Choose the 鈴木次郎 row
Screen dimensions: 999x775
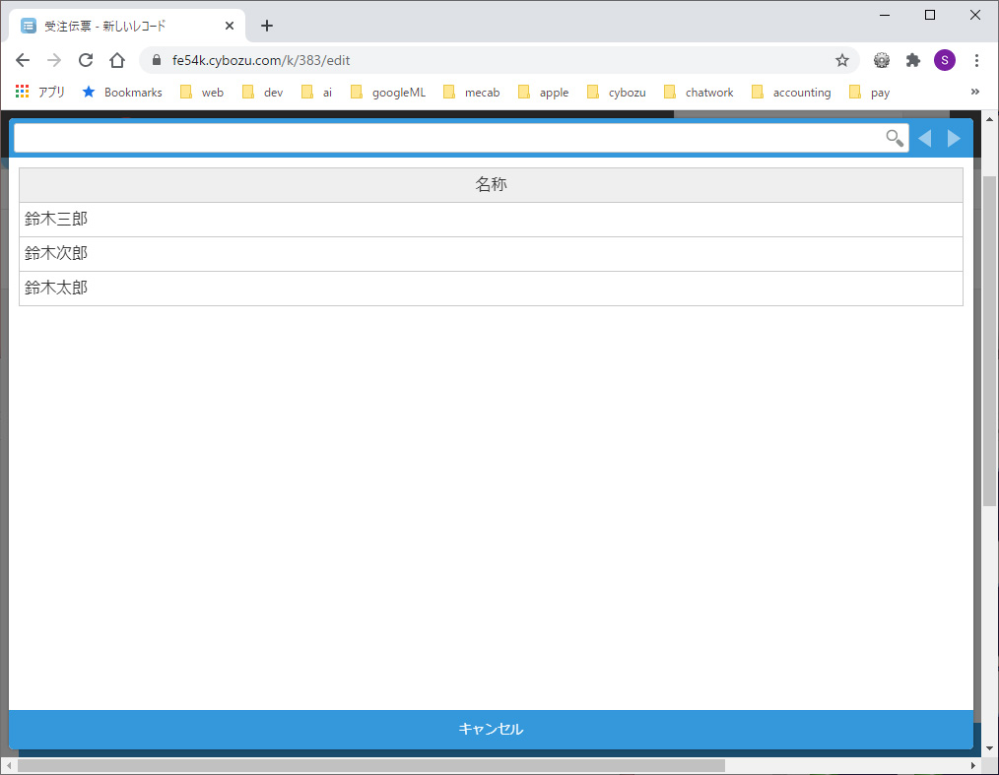pos(491,254)
